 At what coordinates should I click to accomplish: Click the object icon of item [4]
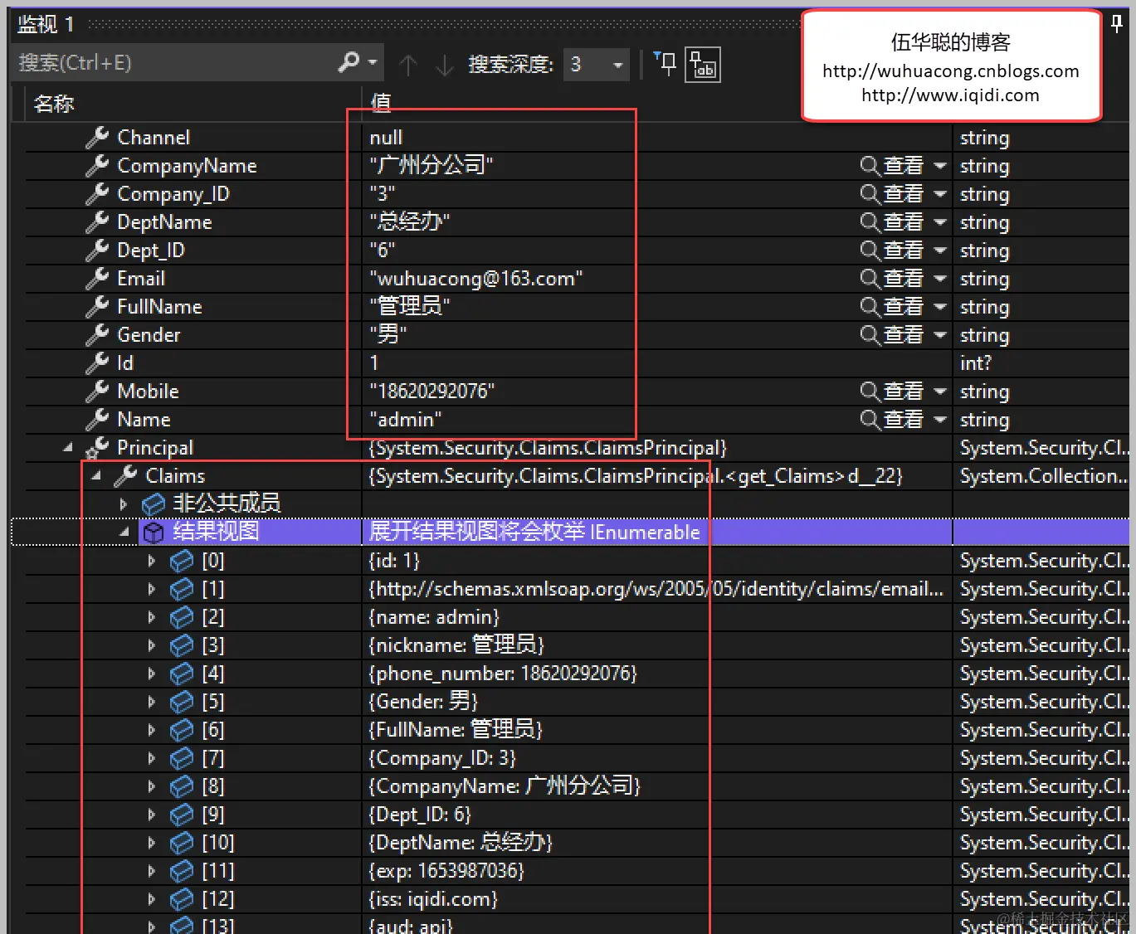pyautogui.click(x=182, y=674)
